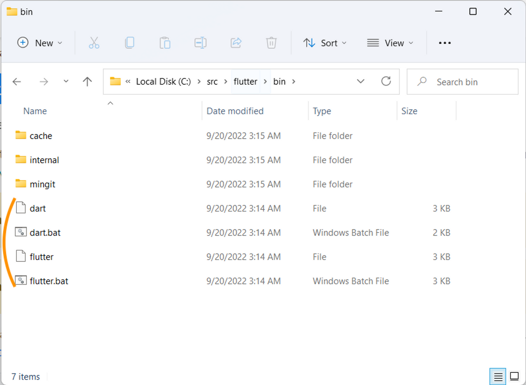Click the dart.bat batch file icon
Image resolution: width=526 pixels, height=385 pixels.
coord(21,232)
